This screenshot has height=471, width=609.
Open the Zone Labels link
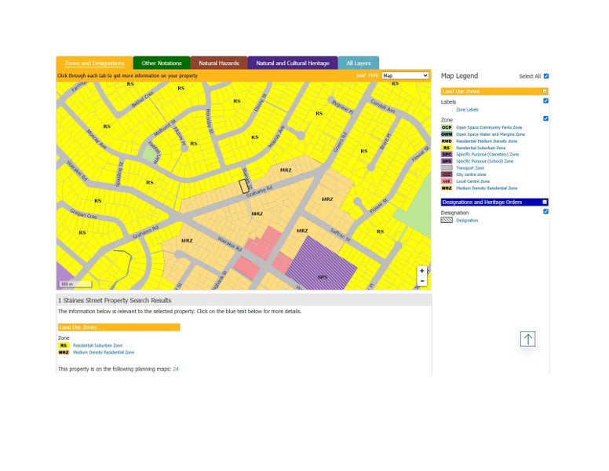click(x=467, y=110)
